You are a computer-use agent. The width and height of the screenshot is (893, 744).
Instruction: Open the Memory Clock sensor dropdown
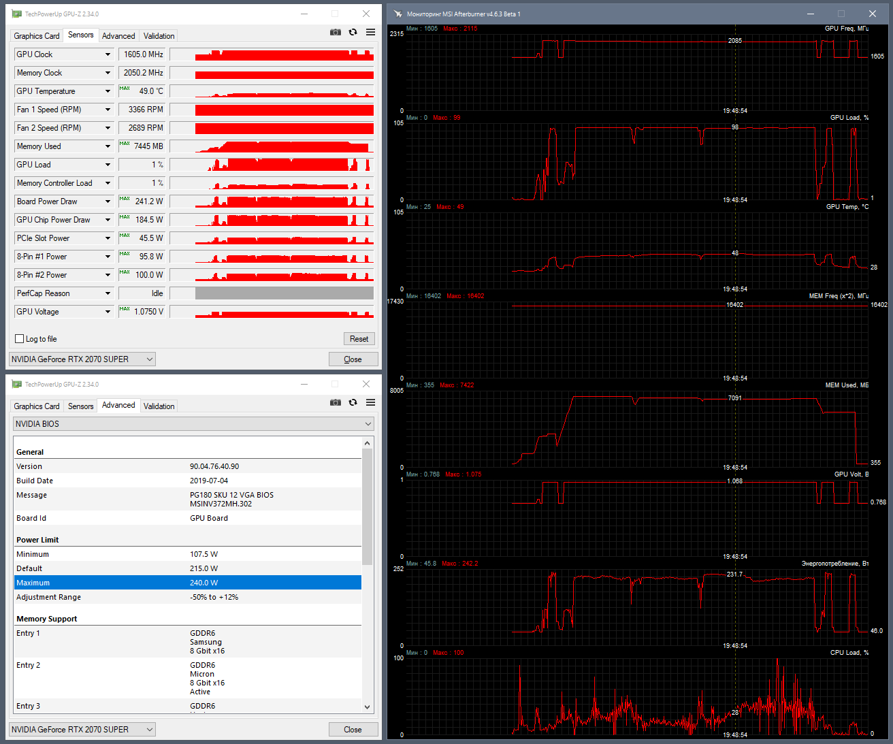[x=108, y=73]
